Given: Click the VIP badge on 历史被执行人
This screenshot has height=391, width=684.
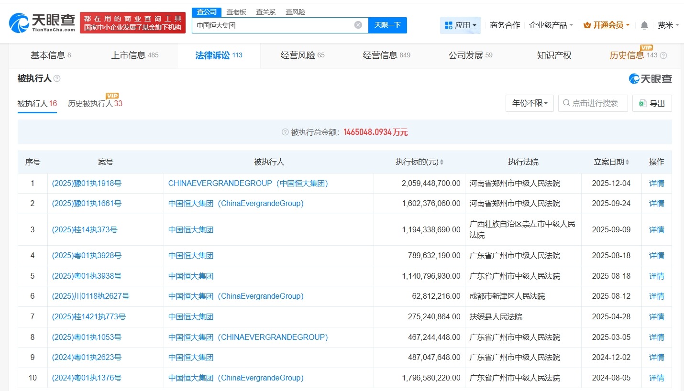Looking at the screenshot, I should [112, 95].
